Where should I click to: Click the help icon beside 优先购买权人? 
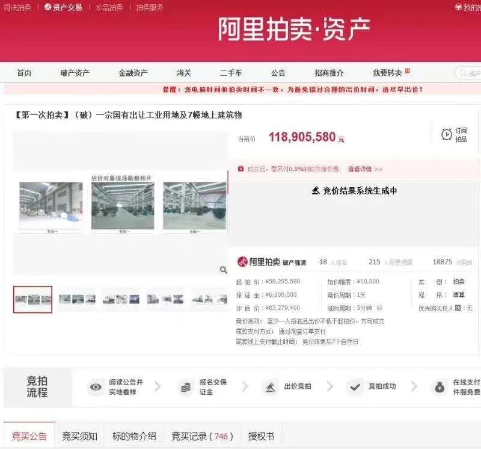(x=458, y=308)
